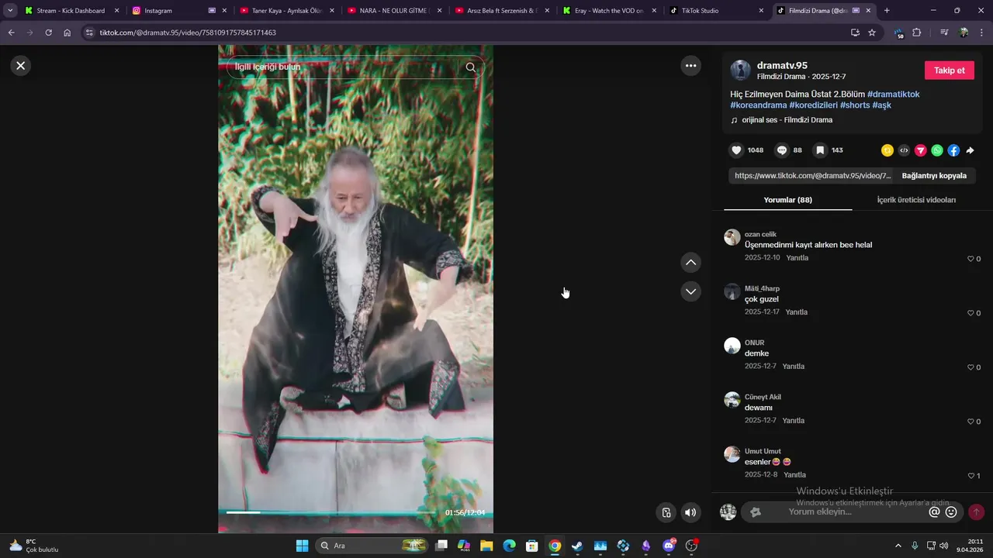Mute the video with the speaker icon
Image resolution: width=993 pixels, height=558 pixels.
690,512
